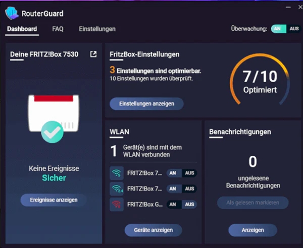Screen dimensions: 303x248
Task: Turn off the 5 GHz FRITZ!Box WLAN
Action: 189,173
